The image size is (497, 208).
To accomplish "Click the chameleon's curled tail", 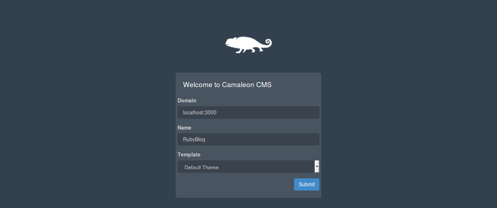I will click(267, 43).
